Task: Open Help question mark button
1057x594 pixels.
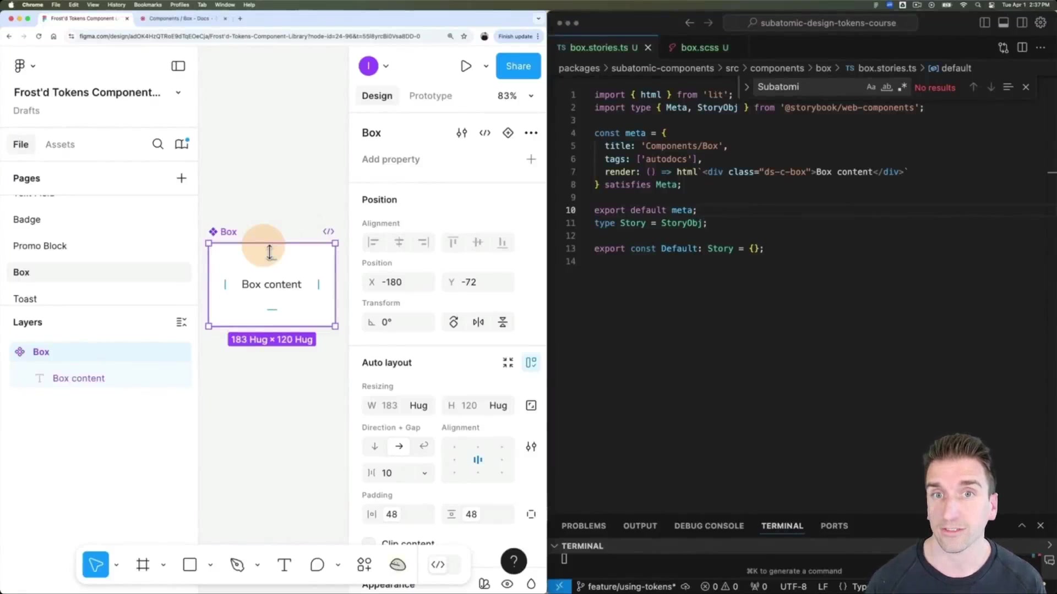Action: click(513, 561)
